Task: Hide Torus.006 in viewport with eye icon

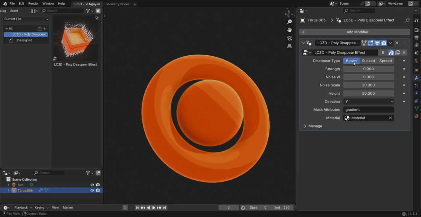Action: [x=92, y=190]
